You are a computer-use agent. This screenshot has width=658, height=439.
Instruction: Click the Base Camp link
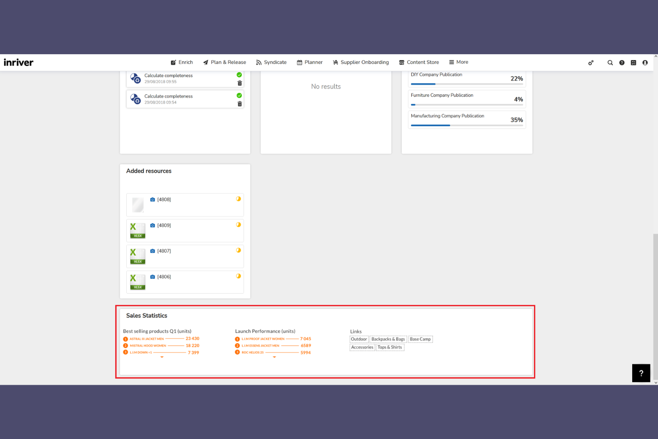pos(420,339)
